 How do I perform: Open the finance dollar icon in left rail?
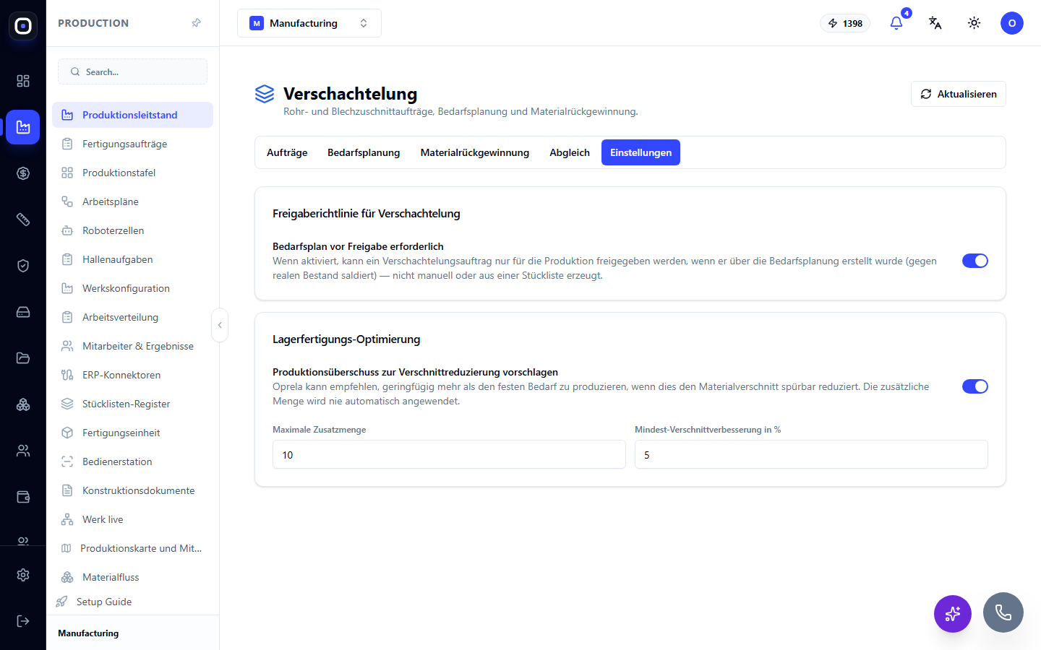(23, 173)
